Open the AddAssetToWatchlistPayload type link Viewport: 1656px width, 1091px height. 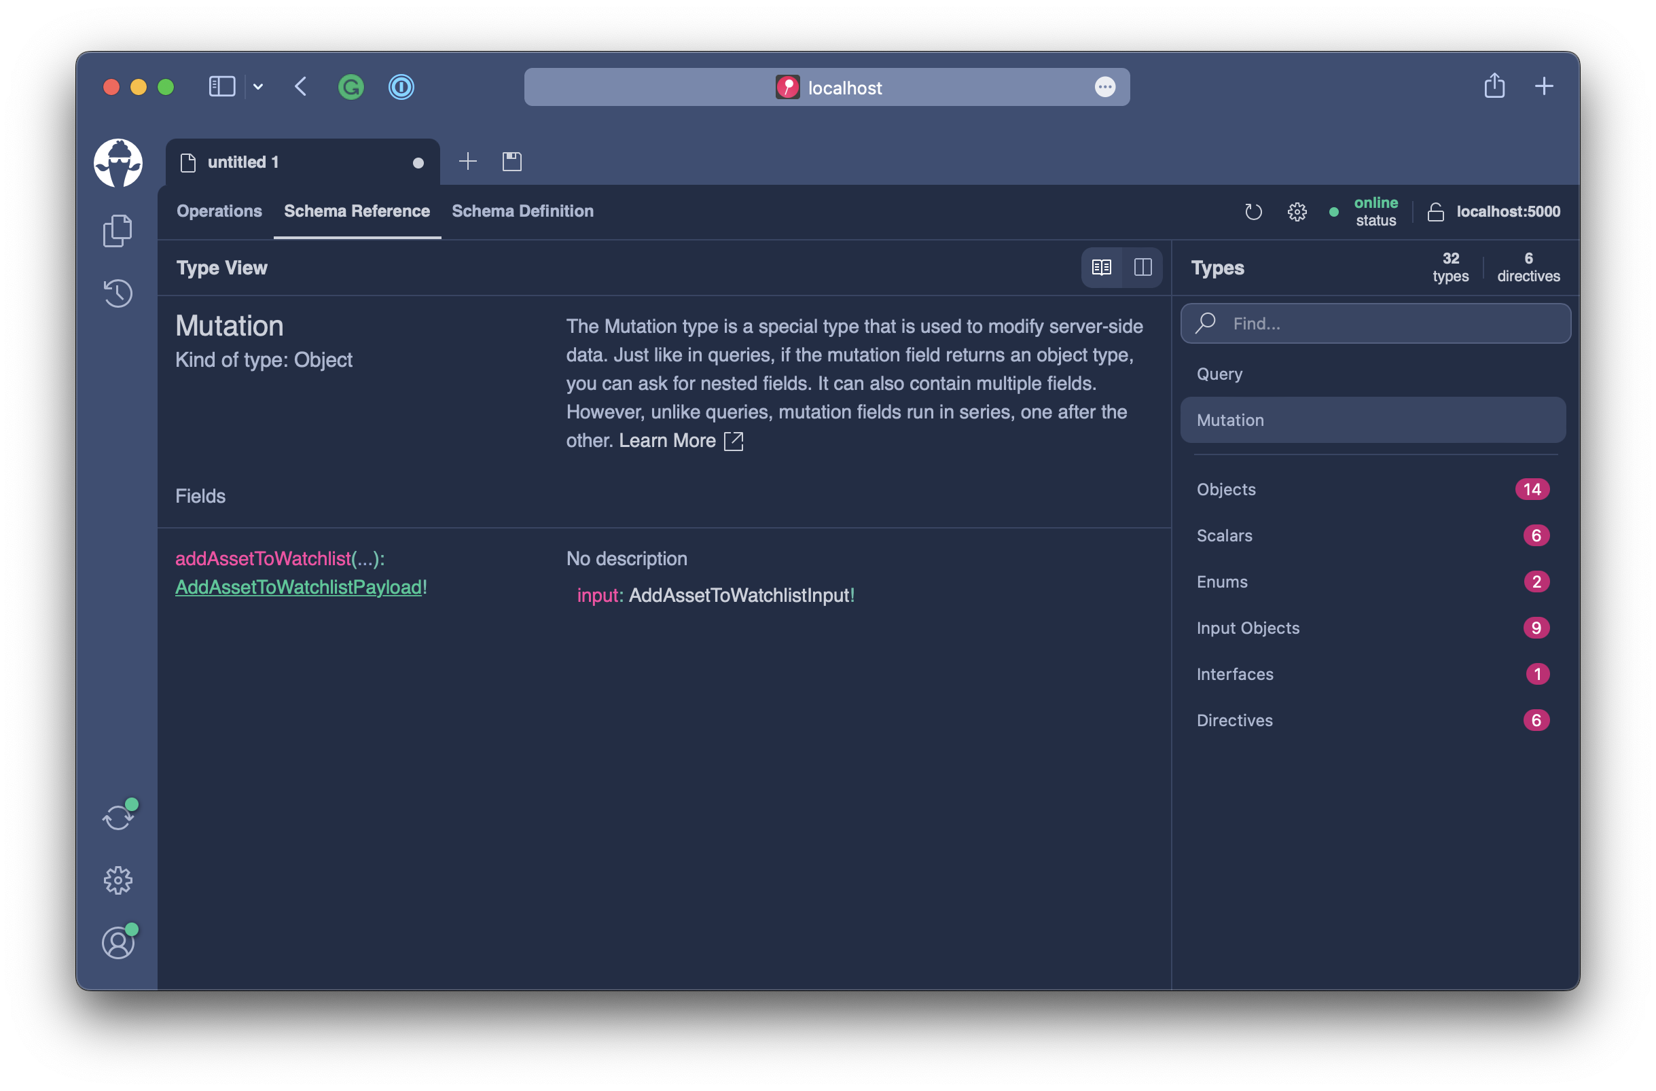[x=298, y=587]
